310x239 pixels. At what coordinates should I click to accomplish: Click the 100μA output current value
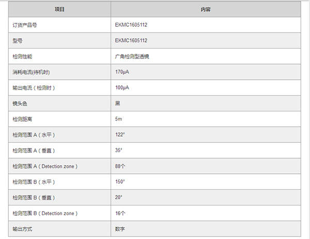point(122,87)
